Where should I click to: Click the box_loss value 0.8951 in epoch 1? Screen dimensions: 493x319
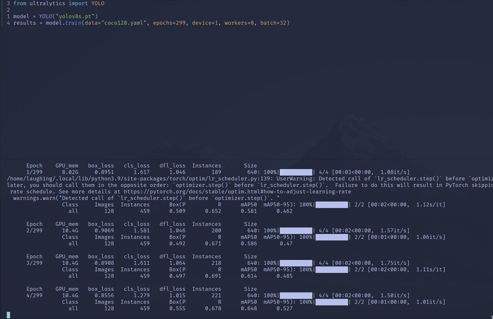tap(104, 172)
